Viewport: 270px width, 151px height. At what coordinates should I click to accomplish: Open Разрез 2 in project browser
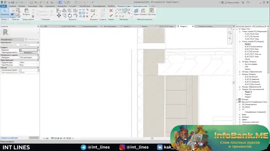pos(248,94)
